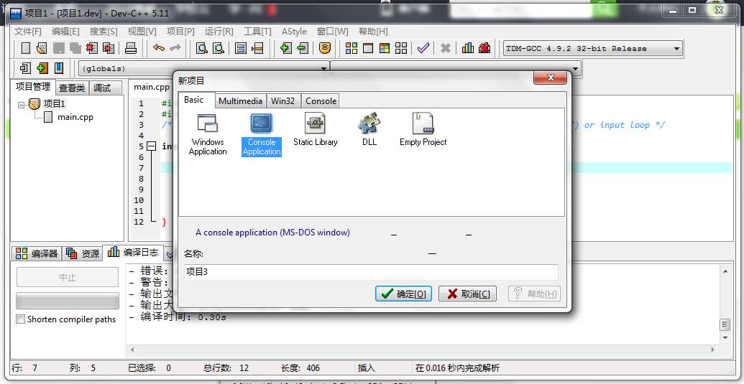Open the function list dropdown arrow beside globals
Viewport: 744px width, 384px height.
576,69
